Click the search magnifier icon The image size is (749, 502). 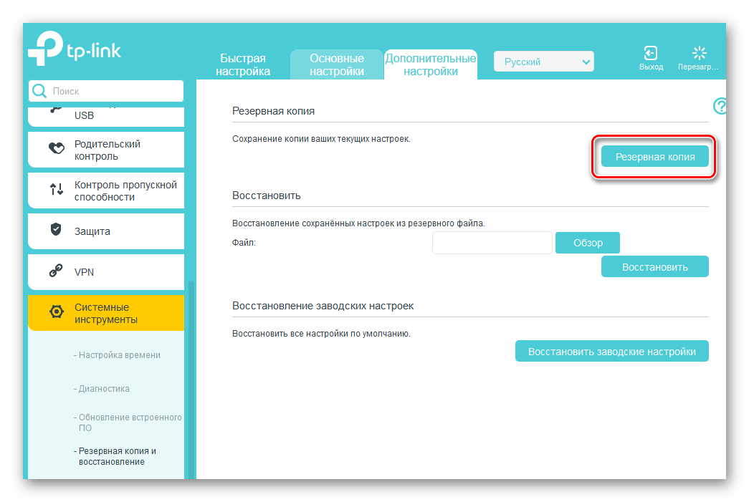39,91
